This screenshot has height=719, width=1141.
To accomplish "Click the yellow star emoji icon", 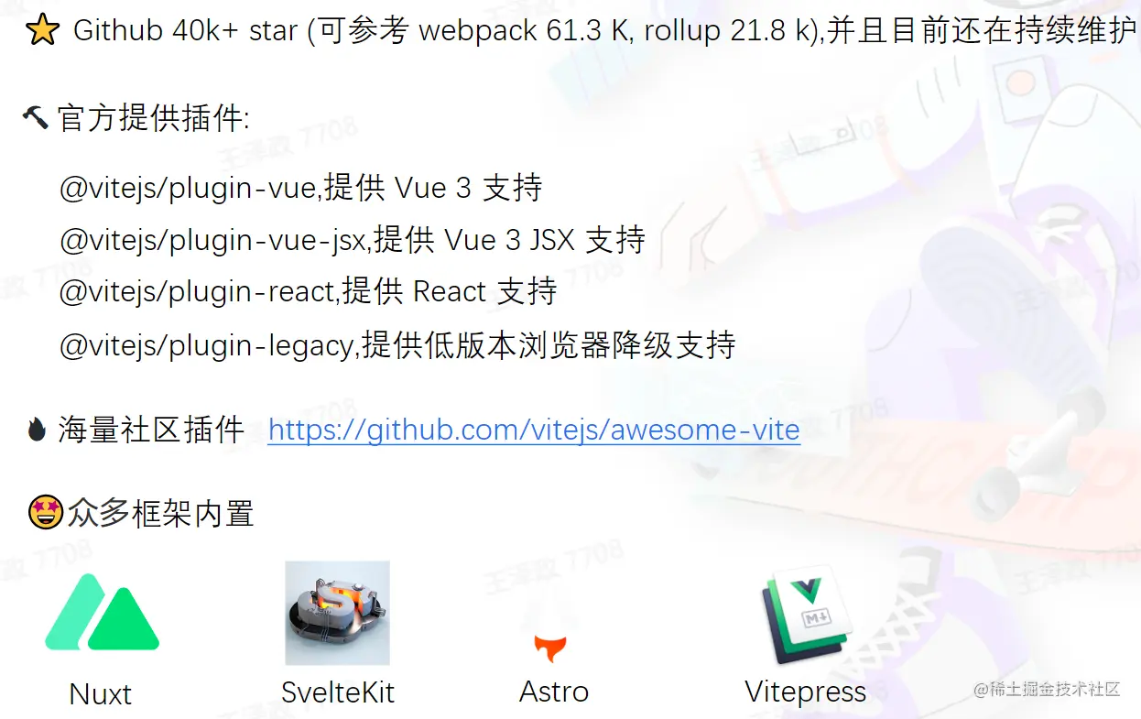I will coord(40,32).
